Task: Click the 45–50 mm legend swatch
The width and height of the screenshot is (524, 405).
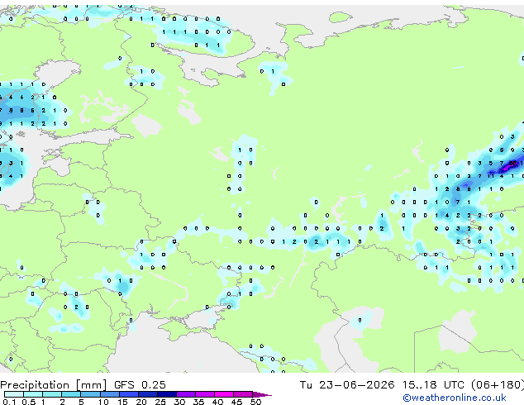Action: pos(243,394)
